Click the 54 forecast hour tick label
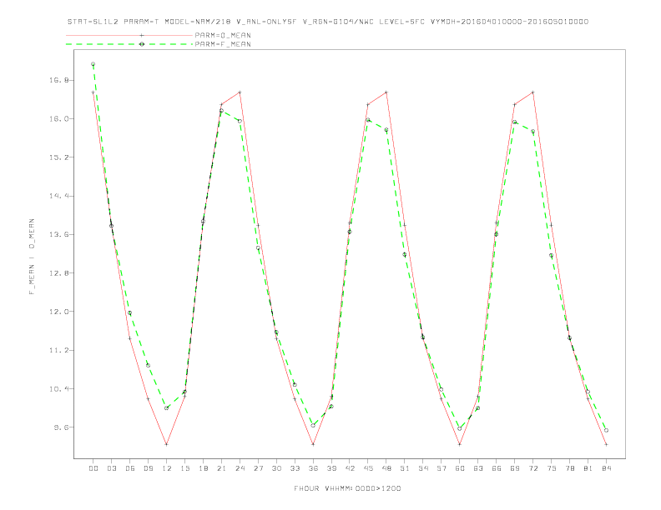661x510 pixels. [423, 468]
